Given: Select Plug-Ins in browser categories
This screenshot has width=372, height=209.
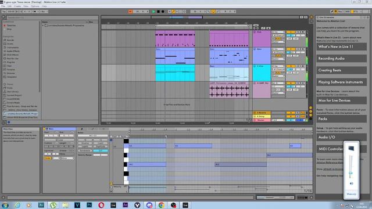Looking at the screenshot, I should (x=11, y=62).
